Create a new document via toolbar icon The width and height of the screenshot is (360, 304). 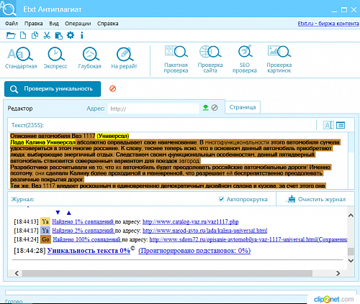coord(23,35)
